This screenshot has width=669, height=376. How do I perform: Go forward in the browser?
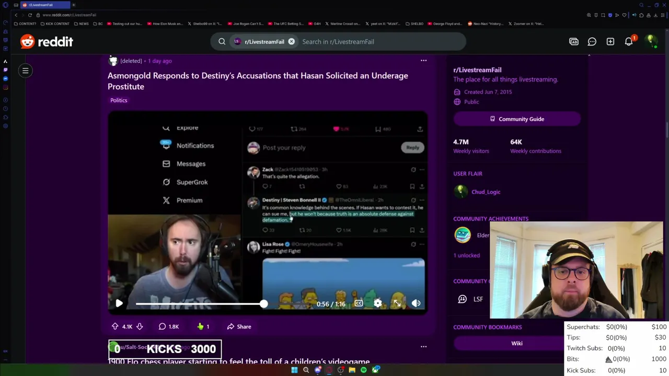(22, 15)
